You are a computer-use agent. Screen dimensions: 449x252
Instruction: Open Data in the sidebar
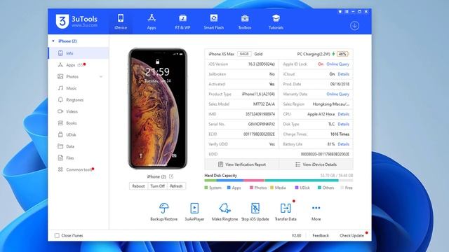[78, 146]
